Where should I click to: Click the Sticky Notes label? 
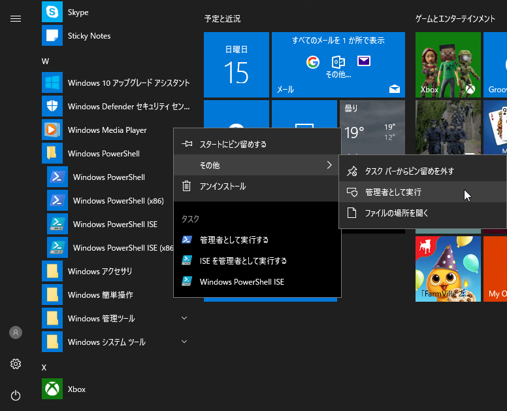[x=90, y=35]
